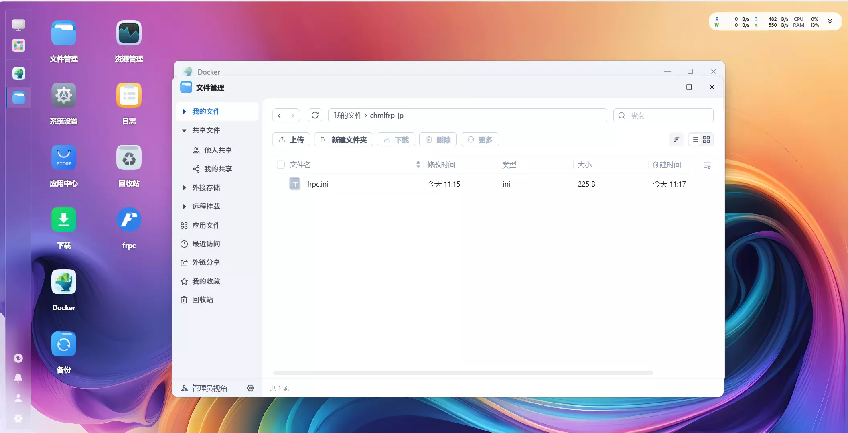The image size is (848, 433).
Task: Open the 回收站 recycle bin app
Action: [128, 157]
